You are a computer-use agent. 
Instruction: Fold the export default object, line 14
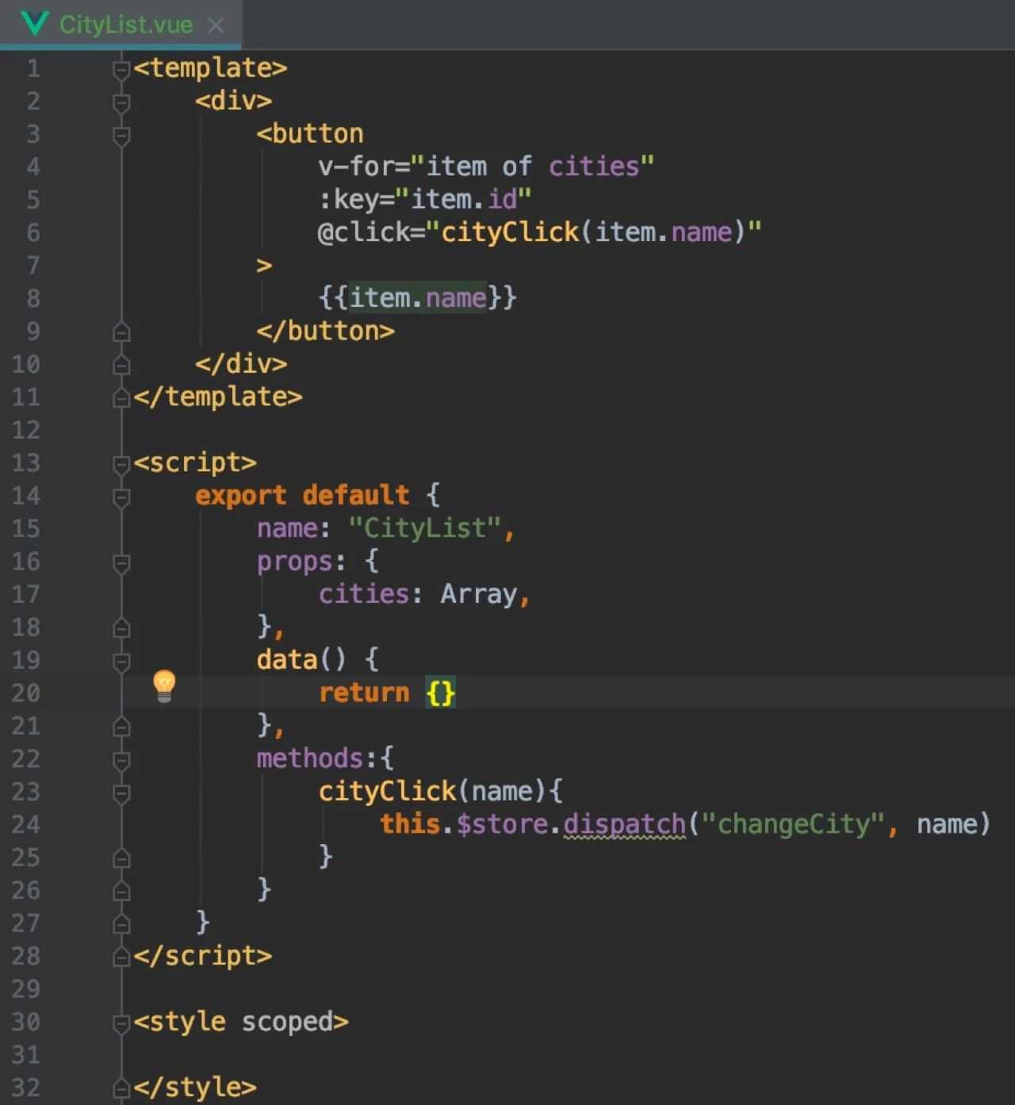click(121, 497)
